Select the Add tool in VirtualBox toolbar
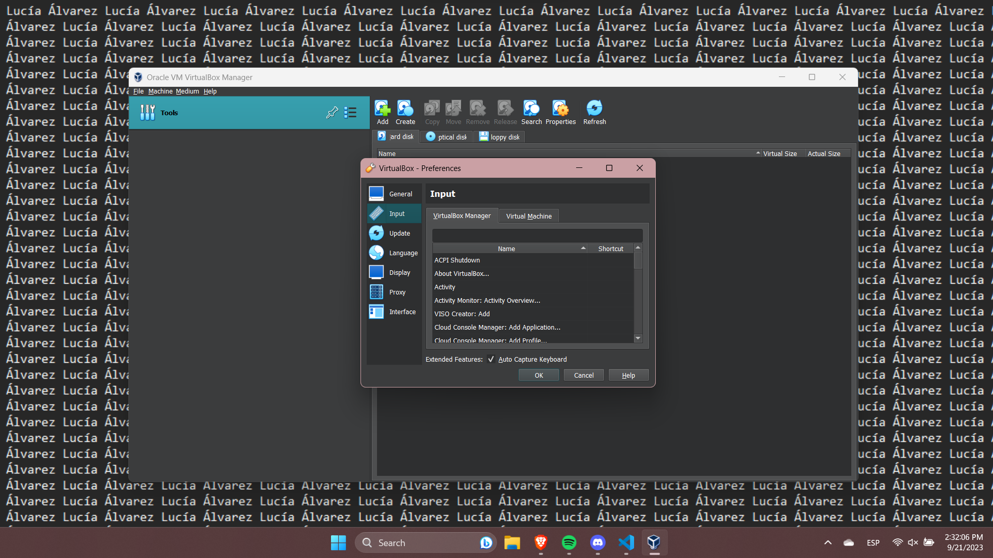The width and height of the screenshot is (993, 558). point(382,112)
